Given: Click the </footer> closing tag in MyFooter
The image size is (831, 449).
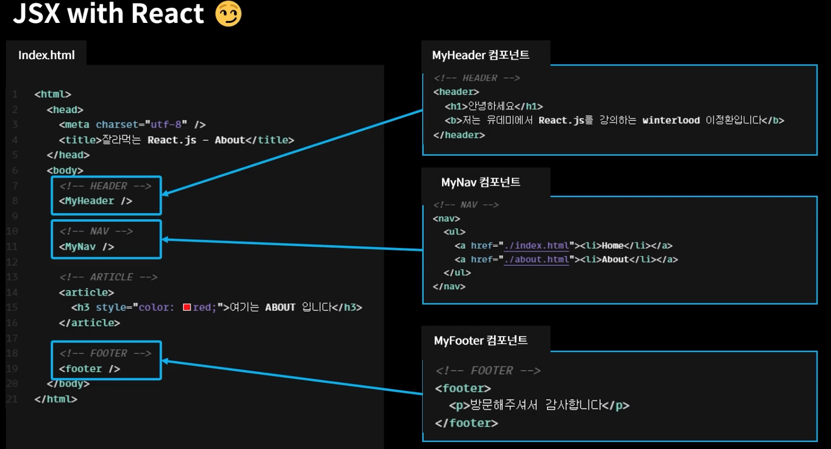Looking at the screenshot, I should (x=467, y=423).
